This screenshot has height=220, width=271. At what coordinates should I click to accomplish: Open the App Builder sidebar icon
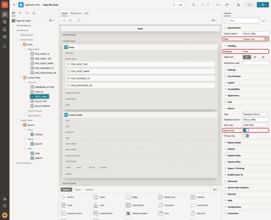pyautogui.click(x=5, y=15)
